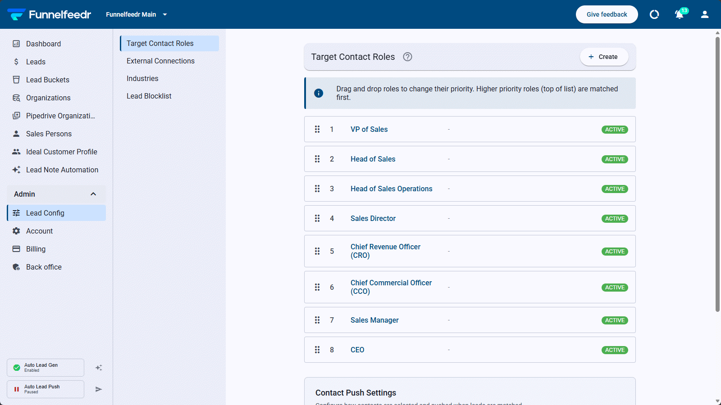Click ACTIVE badge on CEO row

[615, 350]
